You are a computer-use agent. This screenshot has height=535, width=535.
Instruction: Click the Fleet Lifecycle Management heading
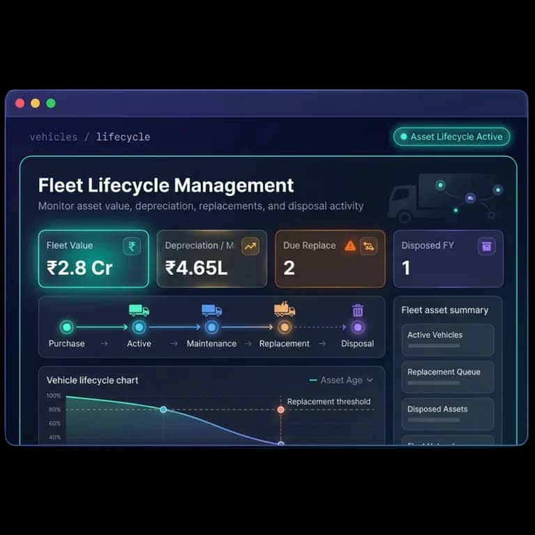tap(166, 185)
